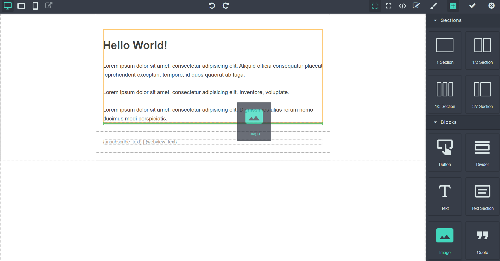Select the 1/3 Section block
This screenshot has width=500, height=261.
(x=445, y=95)
